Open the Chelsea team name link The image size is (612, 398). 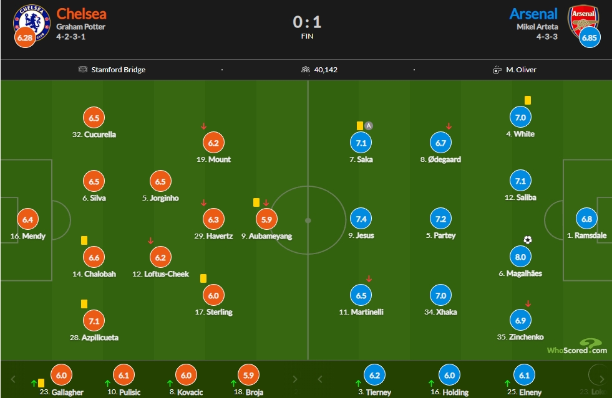click(x=81, y=14)
